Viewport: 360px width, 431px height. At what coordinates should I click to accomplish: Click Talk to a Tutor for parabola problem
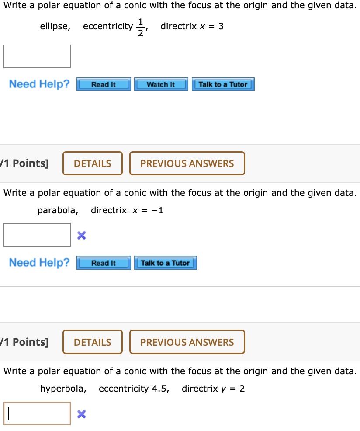[x=165, y=263]
